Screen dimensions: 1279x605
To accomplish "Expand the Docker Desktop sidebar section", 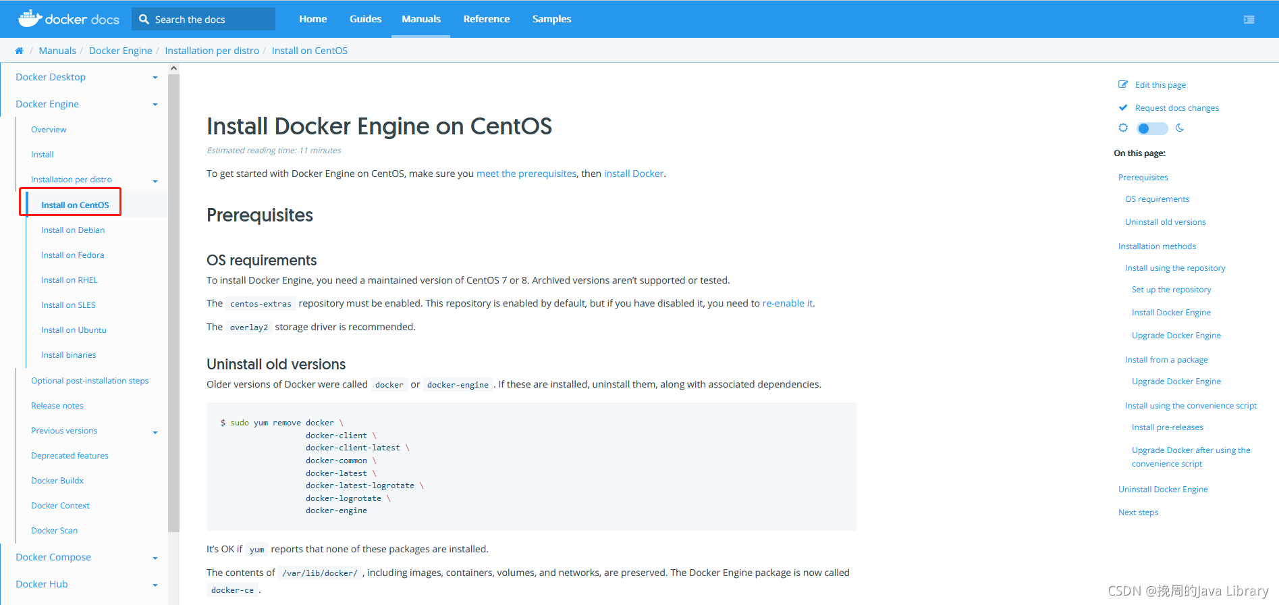I will click(x=155, y=78).
